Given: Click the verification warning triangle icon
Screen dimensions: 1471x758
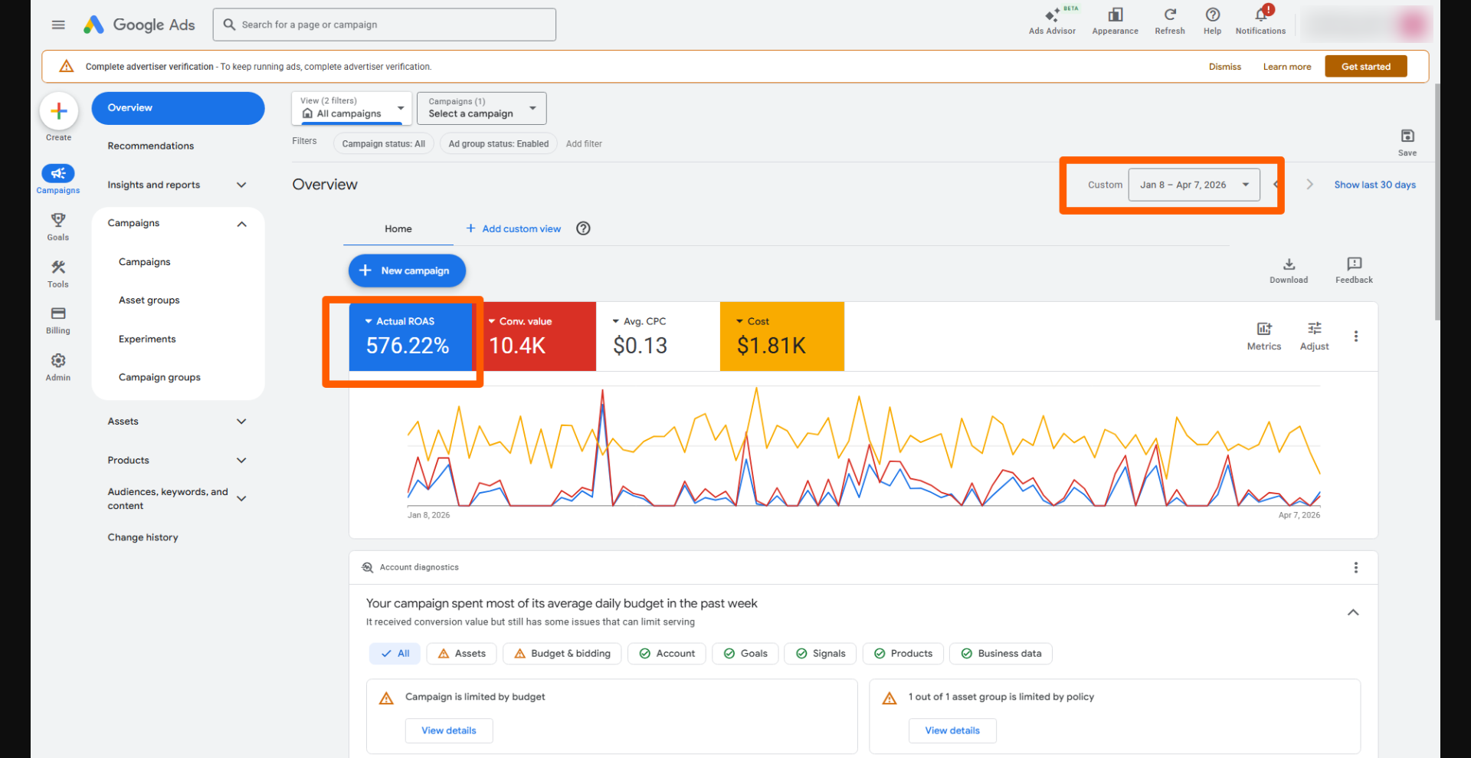Looking at the screenshot, I should pos(67,67).
